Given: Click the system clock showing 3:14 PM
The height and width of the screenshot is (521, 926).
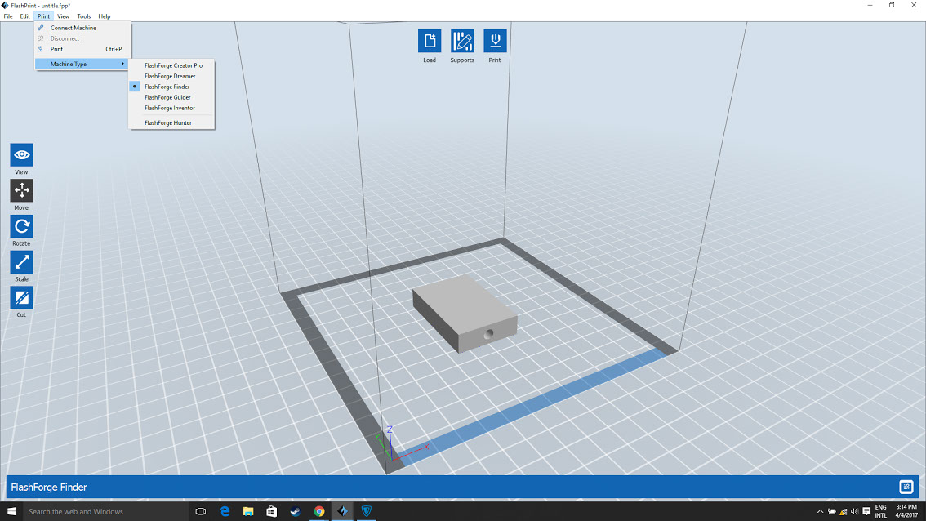Looking at the screenshot, I should (906, 511).
